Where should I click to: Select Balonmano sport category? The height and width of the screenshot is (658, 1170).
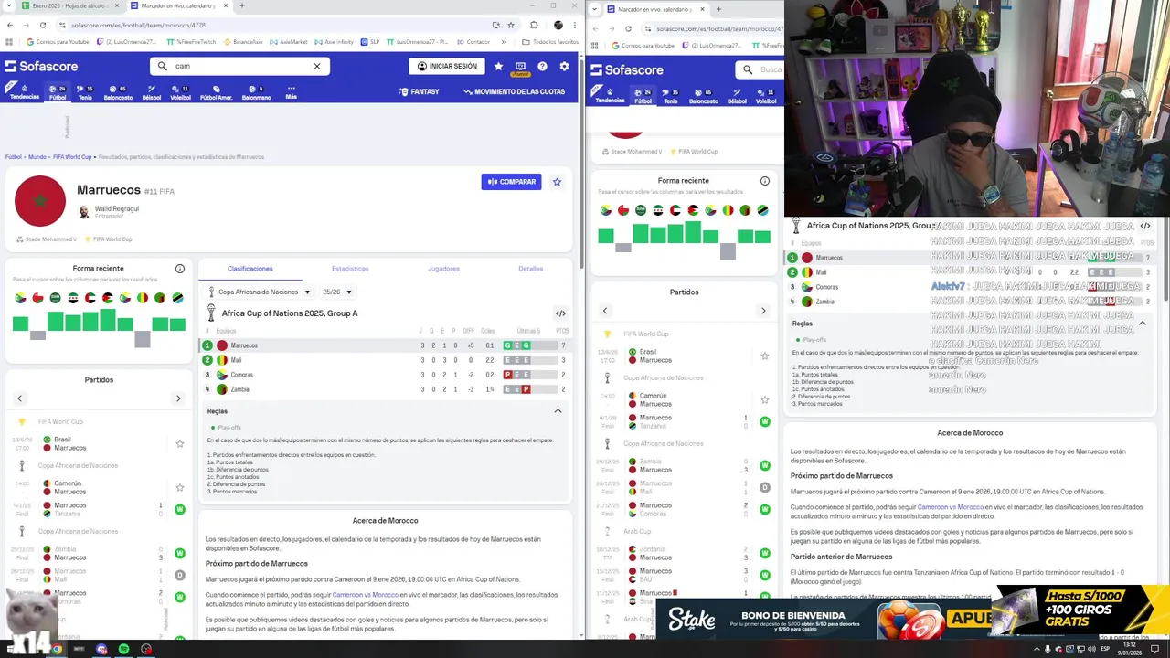[256, 92]
